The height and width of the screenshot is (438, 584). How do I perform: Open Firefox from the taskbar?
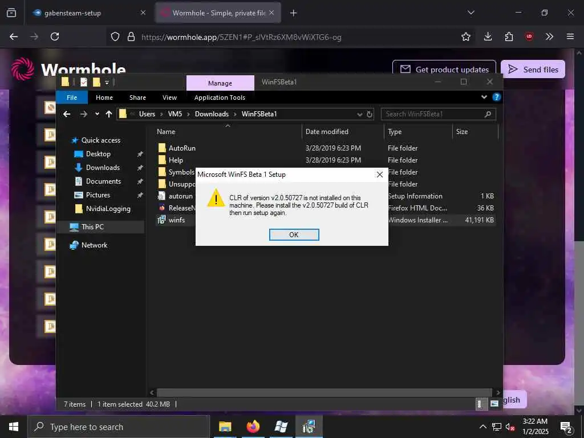point(253,427)
